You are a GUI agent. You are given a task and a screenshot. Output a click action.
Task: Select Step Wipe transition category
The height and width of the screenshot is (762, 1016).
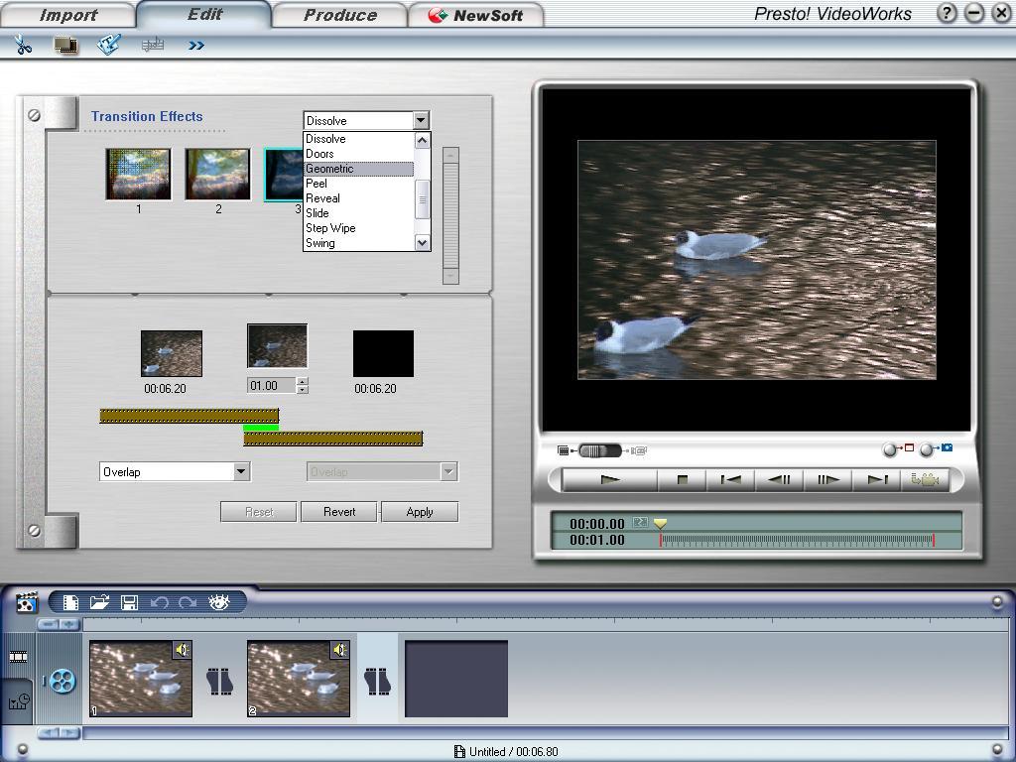pos(358,228)
